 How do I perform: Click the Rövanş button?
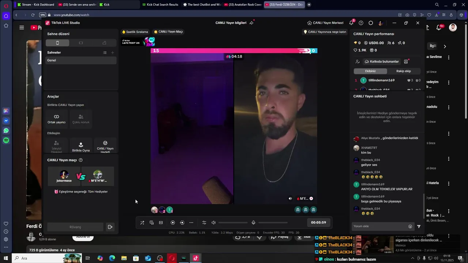coord(75,227)
